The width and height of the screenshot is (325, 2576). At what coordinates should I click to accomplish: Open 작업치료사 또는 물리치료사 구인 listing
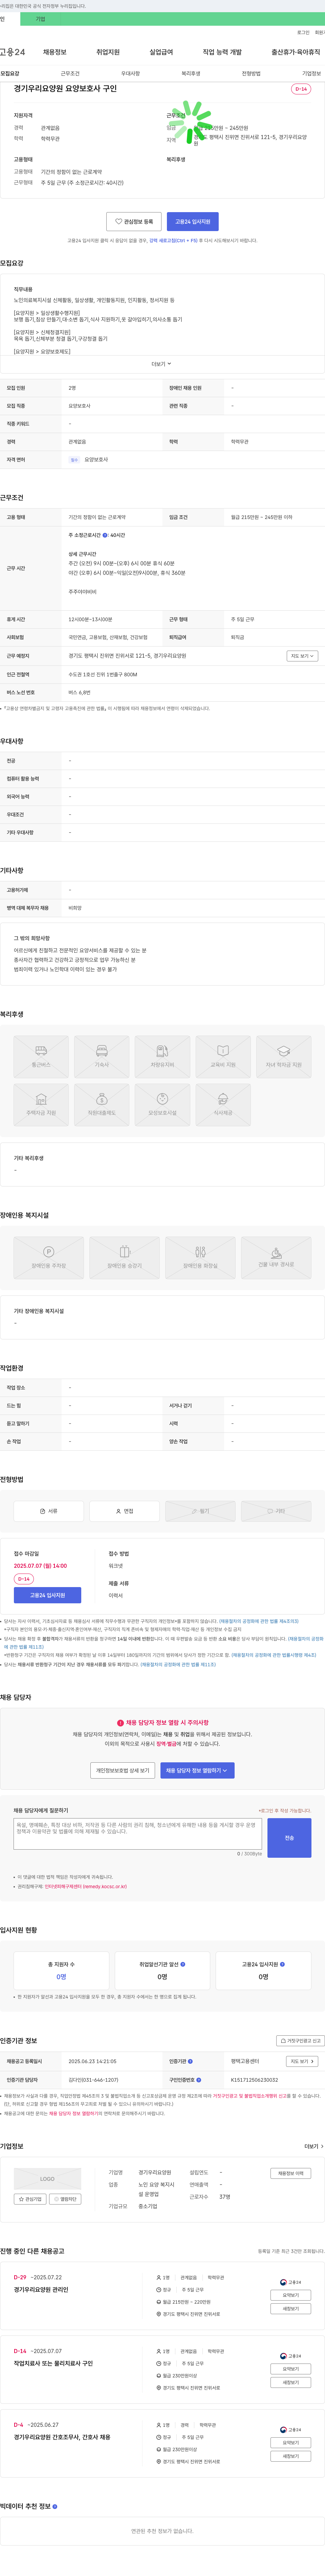(x=53, y=2363)
